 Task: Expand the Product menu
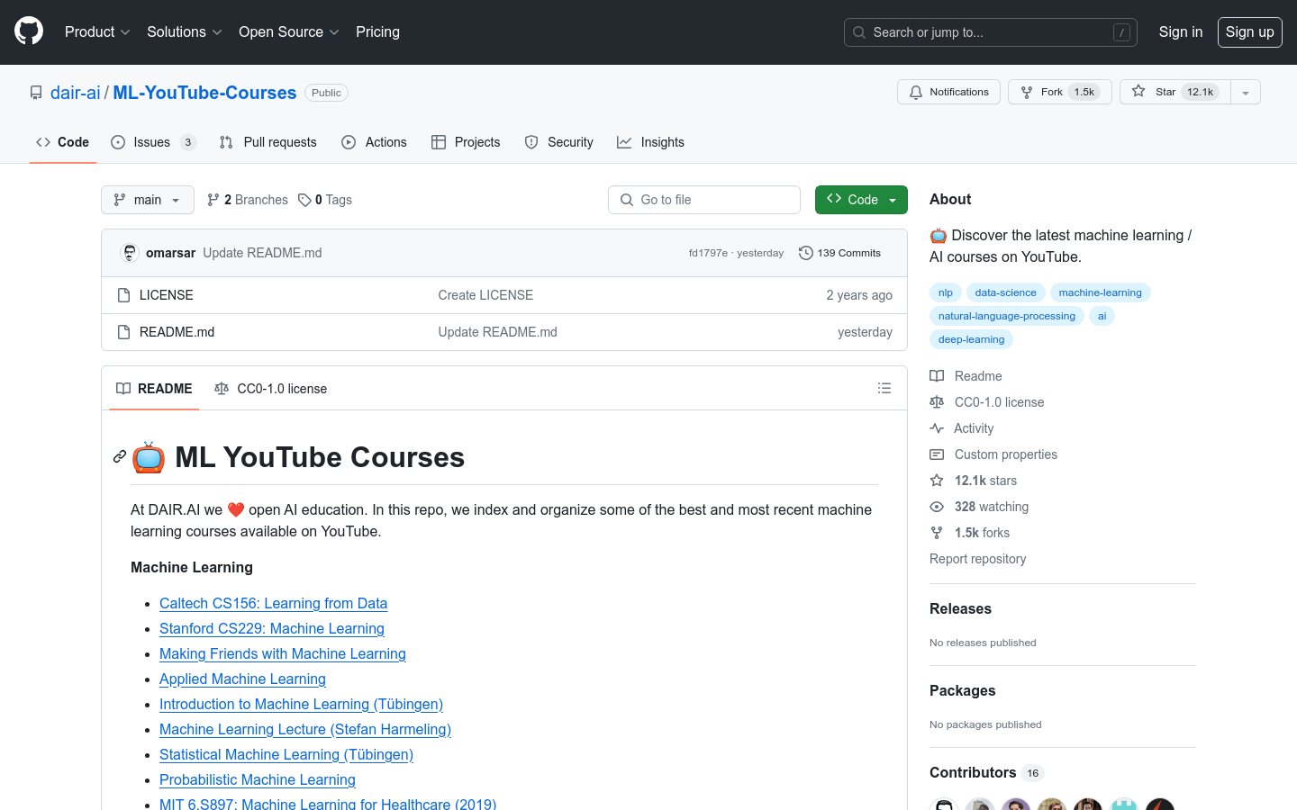tap(98, 31)
